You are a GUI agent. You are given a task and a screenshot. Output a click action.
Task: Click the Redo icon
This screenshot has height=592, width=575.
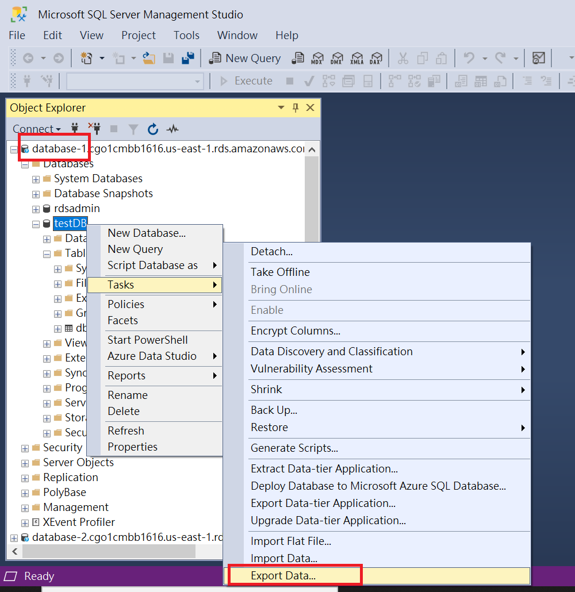[x=501, y=58]
